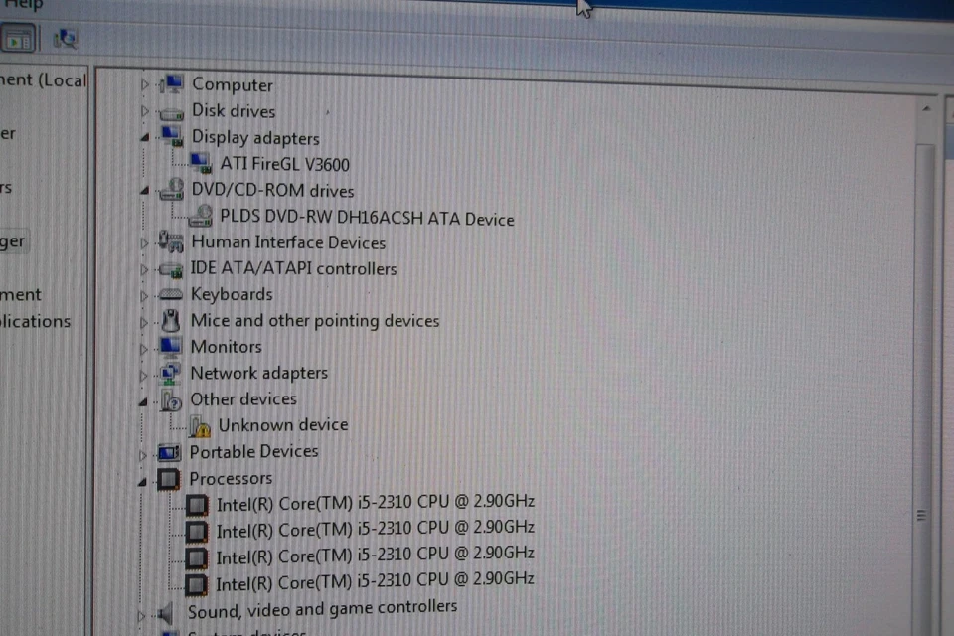
Task: Click the Keyboards category icon
Action: 170,294
